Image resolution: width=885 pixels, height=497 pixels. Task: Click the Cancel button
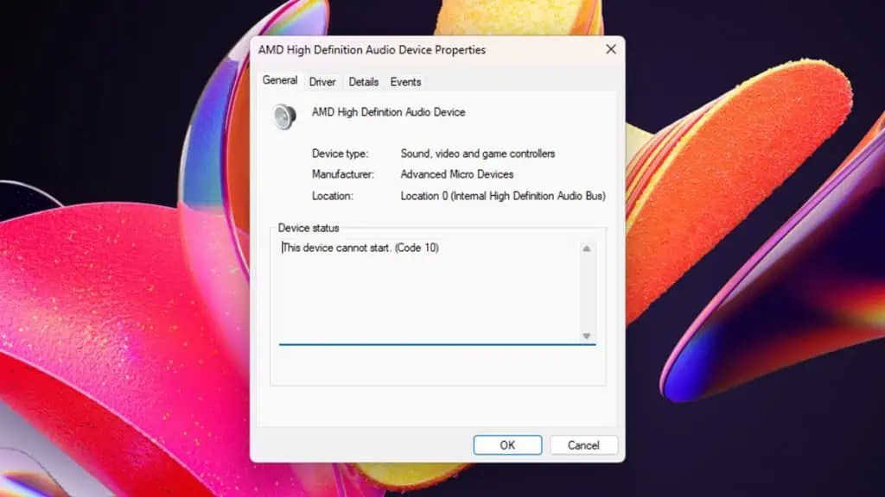pos(583,444)
